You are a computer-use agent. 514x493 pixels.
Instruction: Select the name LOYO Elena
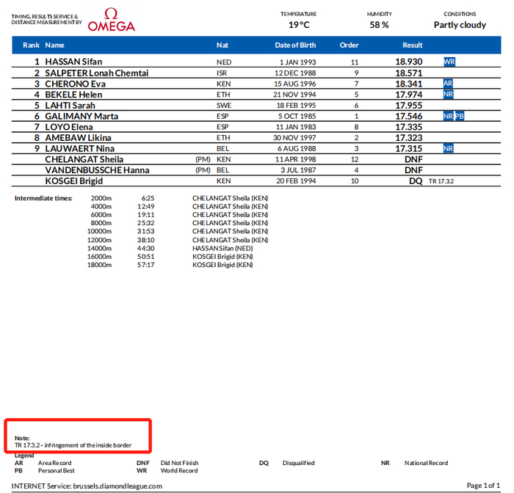(69, 127)
